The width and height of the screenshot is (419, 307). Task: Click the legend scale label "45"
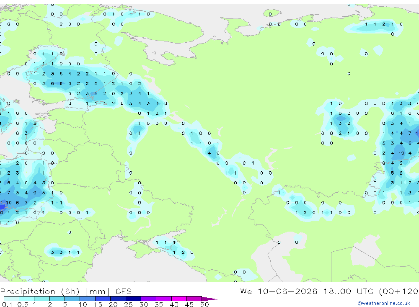(189, 304)
